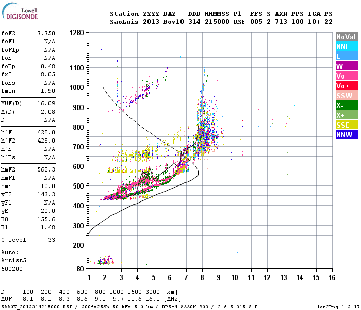Click the RSF program value in header
This screenshot has width=361, height=310.
coord(239,22)
